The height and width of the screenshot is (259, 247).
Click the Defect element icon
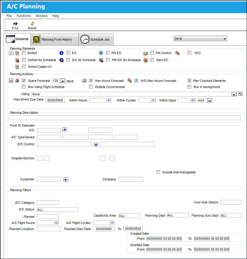pyautogui.click(x=17, y=53)
